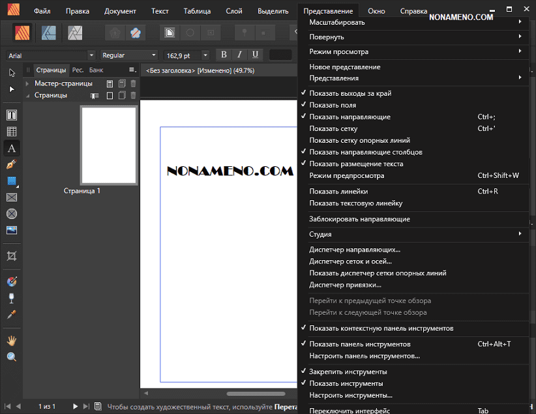The image size is (536, 414).
Task: Switch to the Photo Persona icon
Action: click(x=76, y=31)
